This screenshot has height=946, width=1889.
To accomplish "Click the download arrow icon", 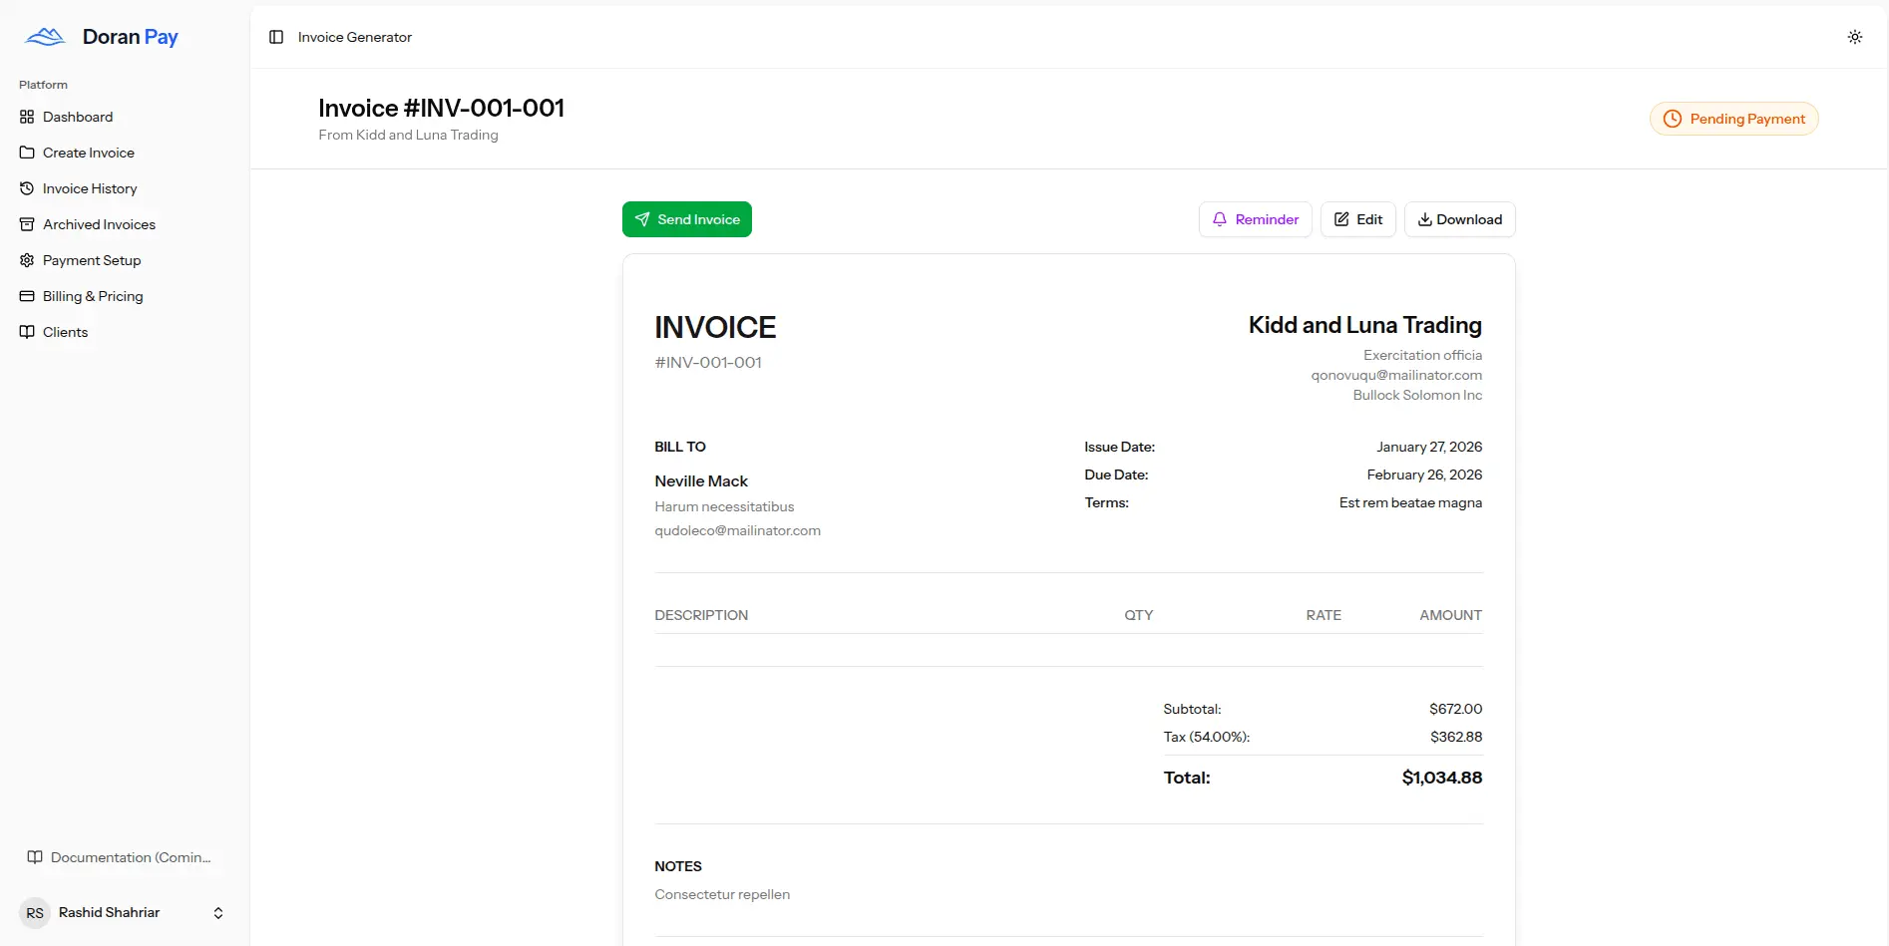I will 1425,219.
